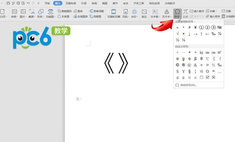Open the 文本框 (Text Box) dropdown

(x=155, y=13)
